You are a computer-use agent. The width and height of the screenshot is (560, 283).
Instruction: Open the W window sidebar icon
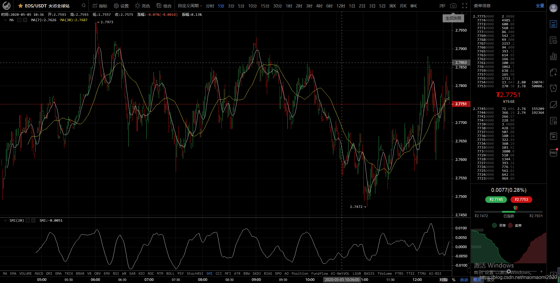(553, 136)
